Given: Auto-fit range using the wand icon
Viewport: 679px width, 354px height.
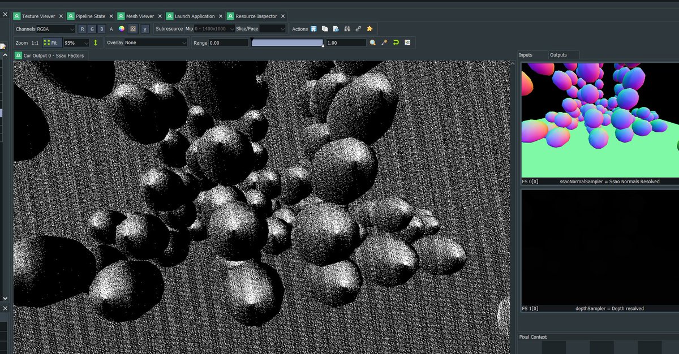Looking at the screenshot, I should pyautogui.click(x=384, y=42).
